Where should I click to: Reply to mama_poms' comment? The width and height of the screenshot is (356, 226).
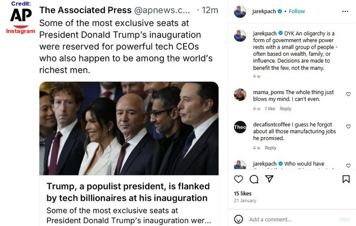[285, 109]
